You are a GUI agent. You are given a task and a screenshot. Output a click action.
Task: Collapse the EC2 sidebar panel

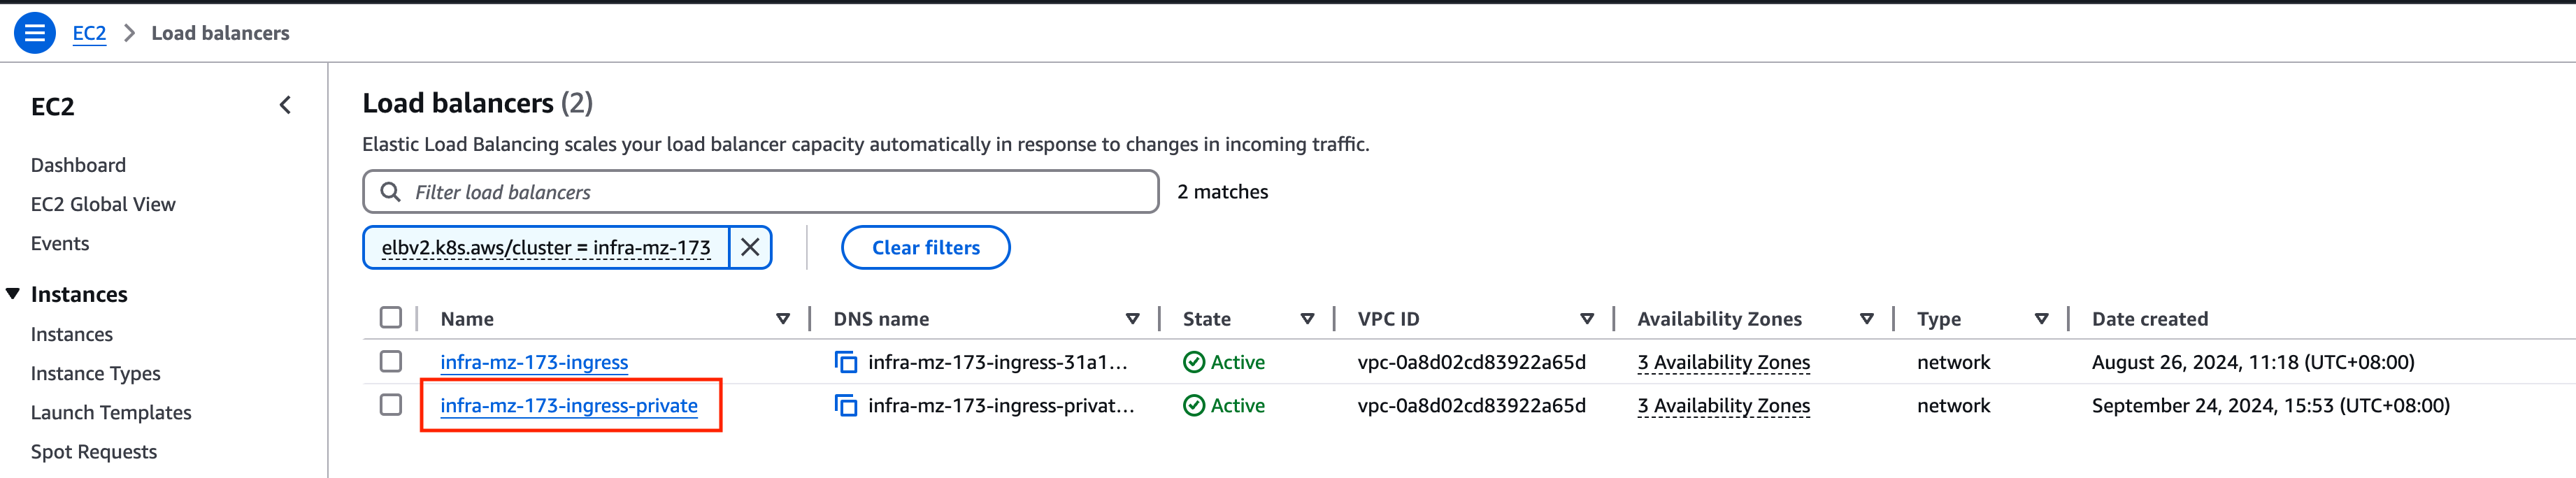285,104
